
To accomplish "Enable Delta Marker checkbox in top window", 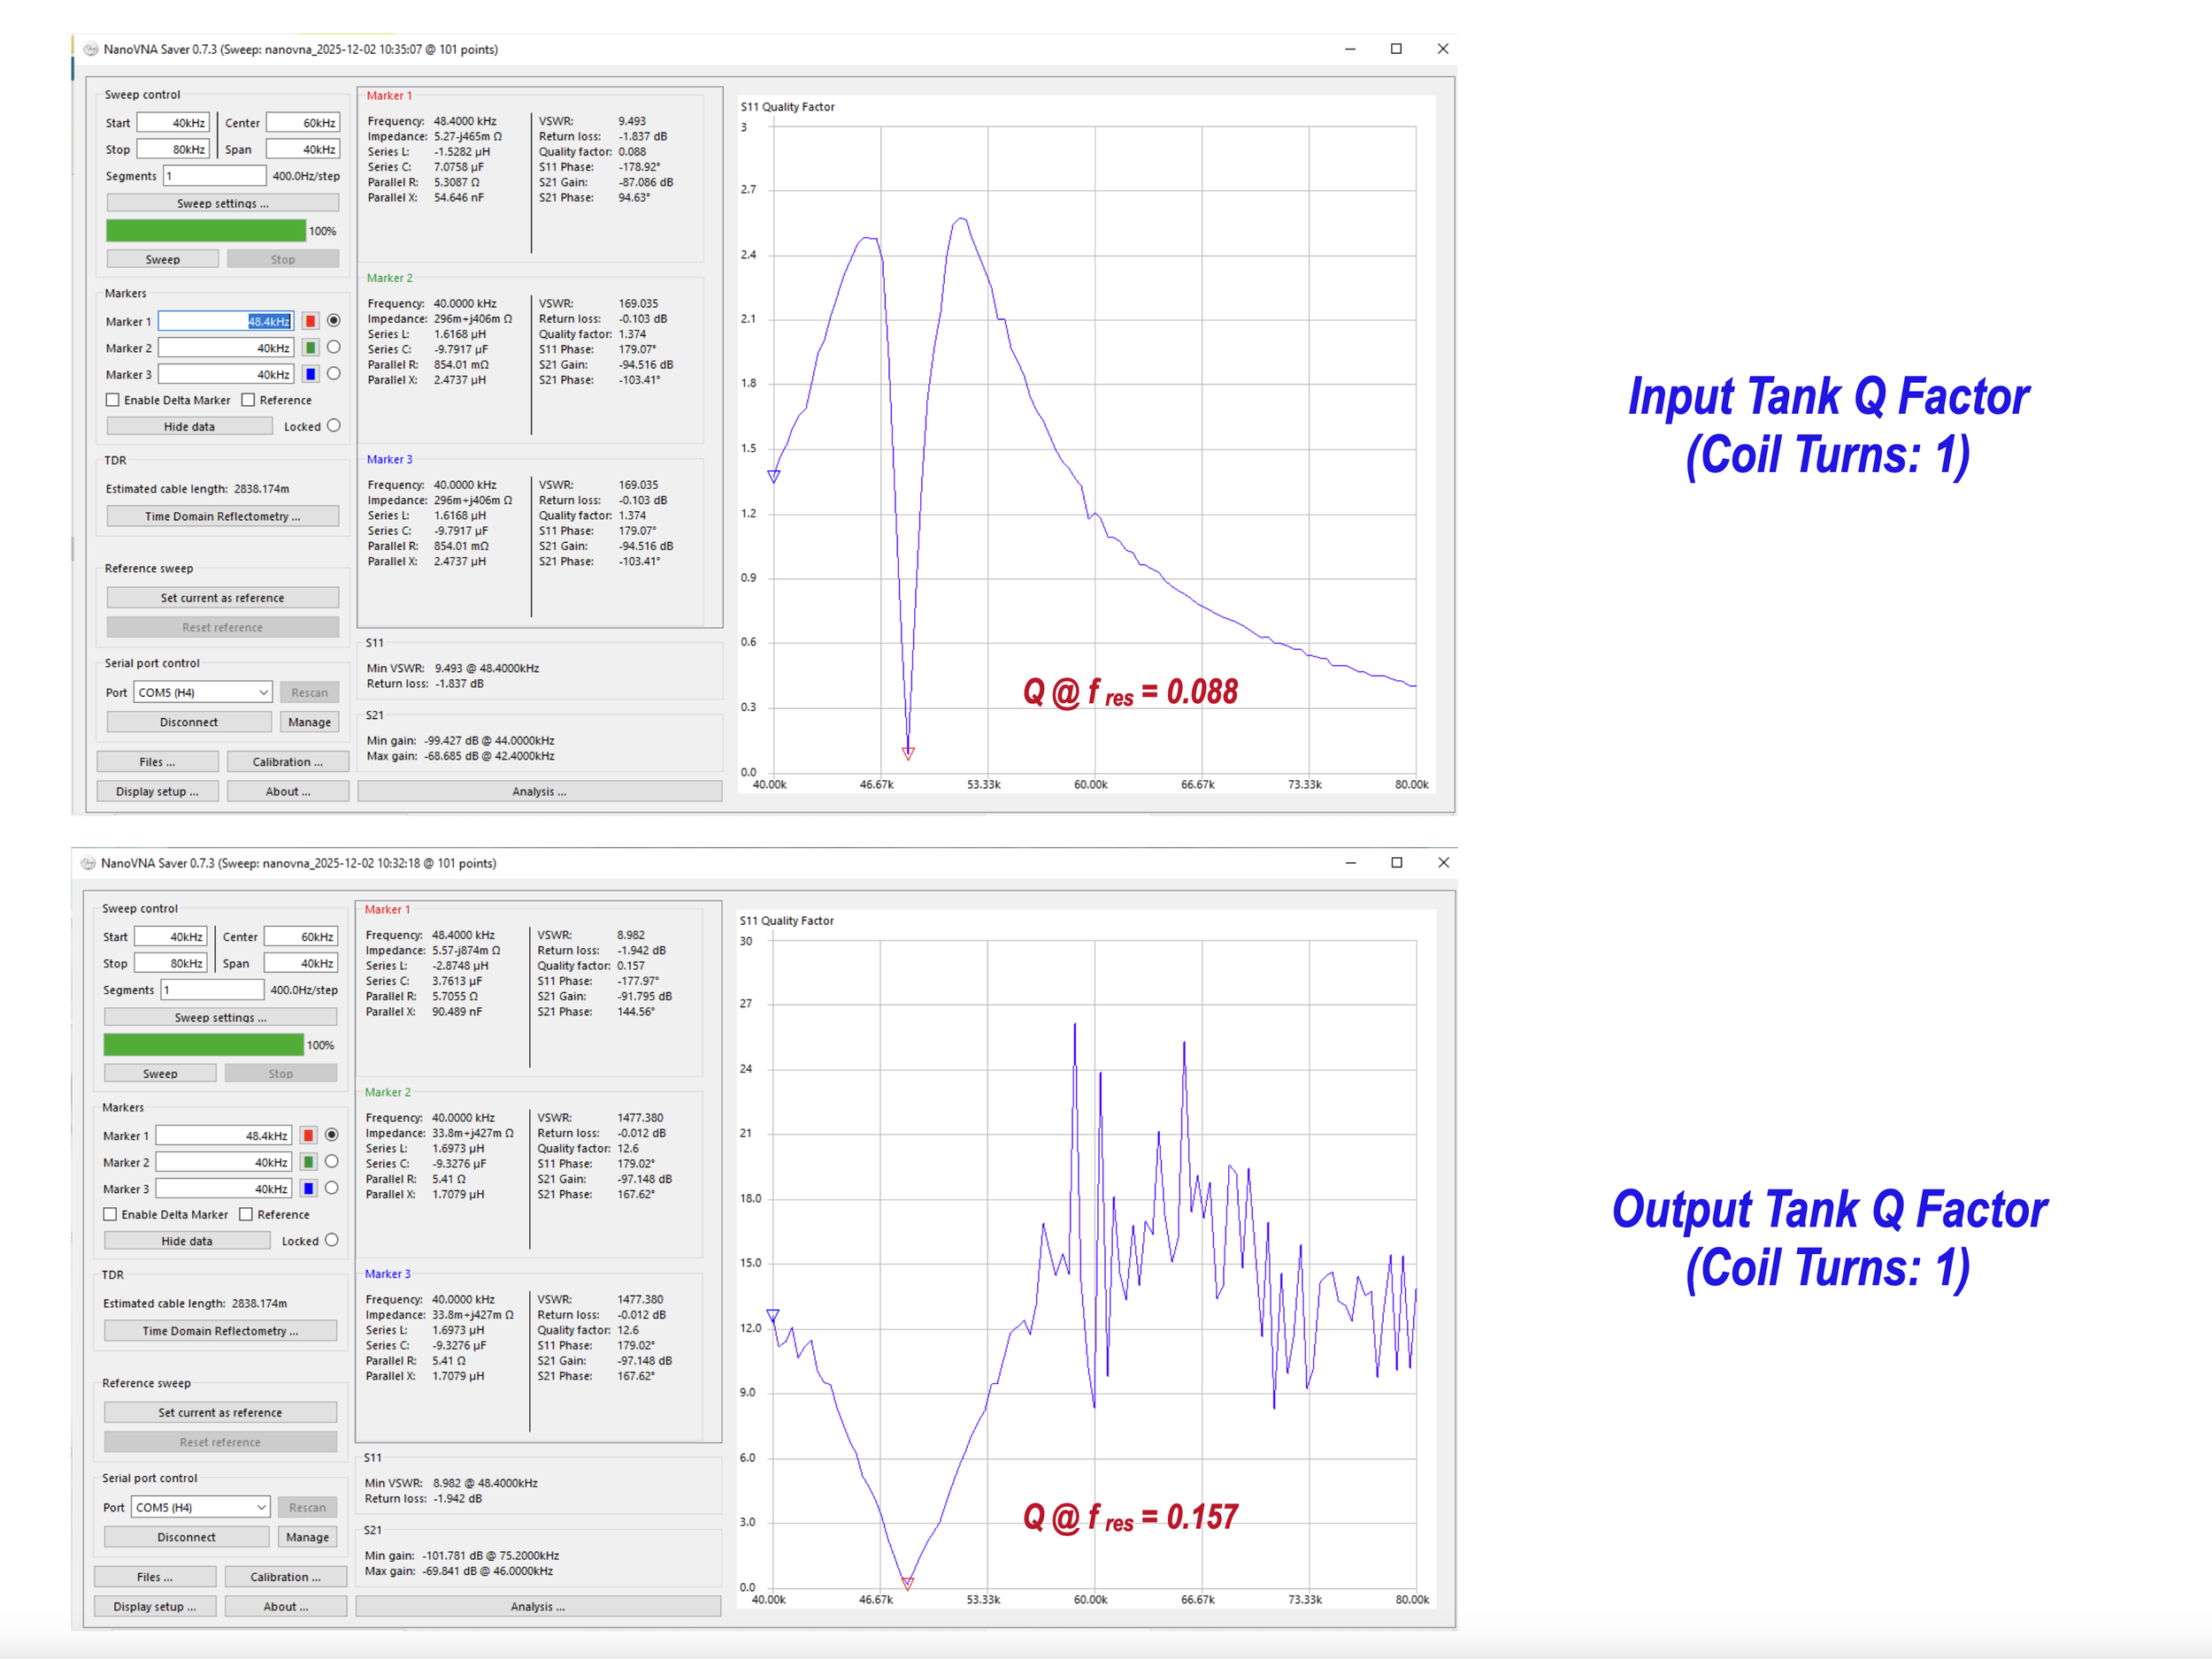I will [113, 400].
